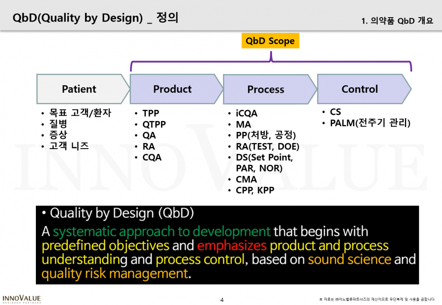Click yellow text "process control"

click(x=200, y=259)
